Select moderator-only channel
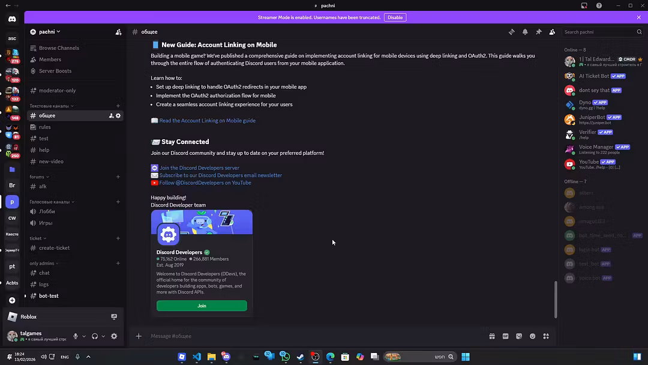Image resolution: width=648 pixels, height=365 pixels. 75,91
